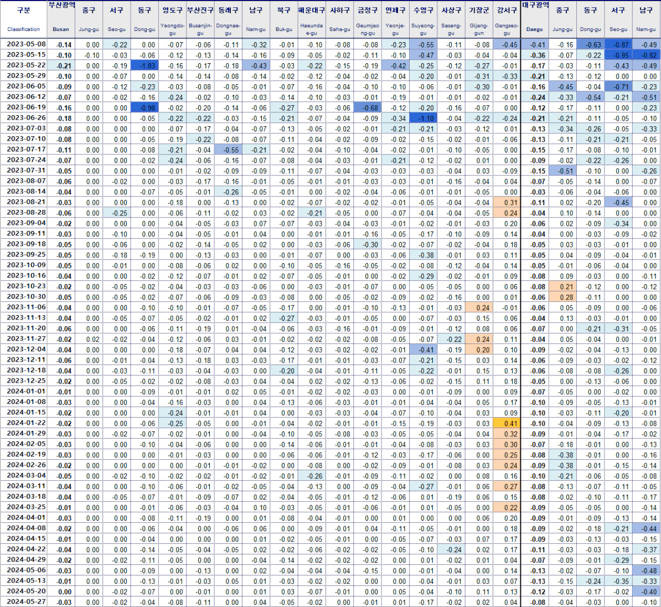
Task: Click the -0.63 cell in 2023-05-08 row
Action: pos(590,44)
